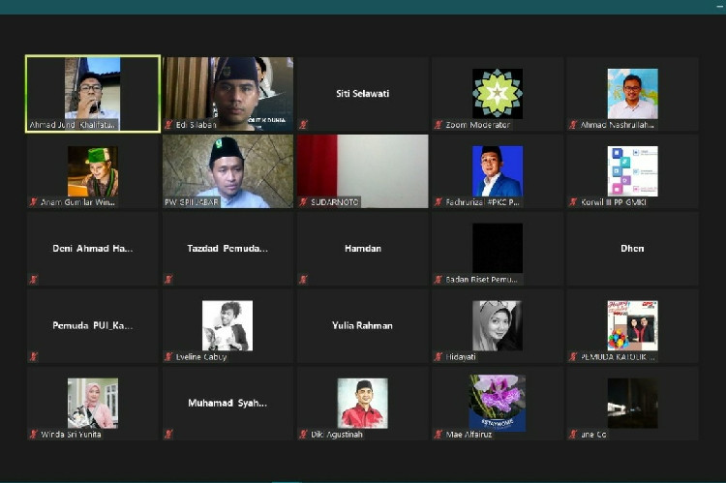Image resolution: width=726 pixels, height=483 pixels.
Task: Select the active speaker Ahmad Jundi video tile
Action: (92, 93)
